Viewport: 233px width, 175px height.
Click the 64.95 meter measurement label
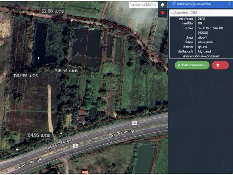pyautogui.click(x=39, y=135)
